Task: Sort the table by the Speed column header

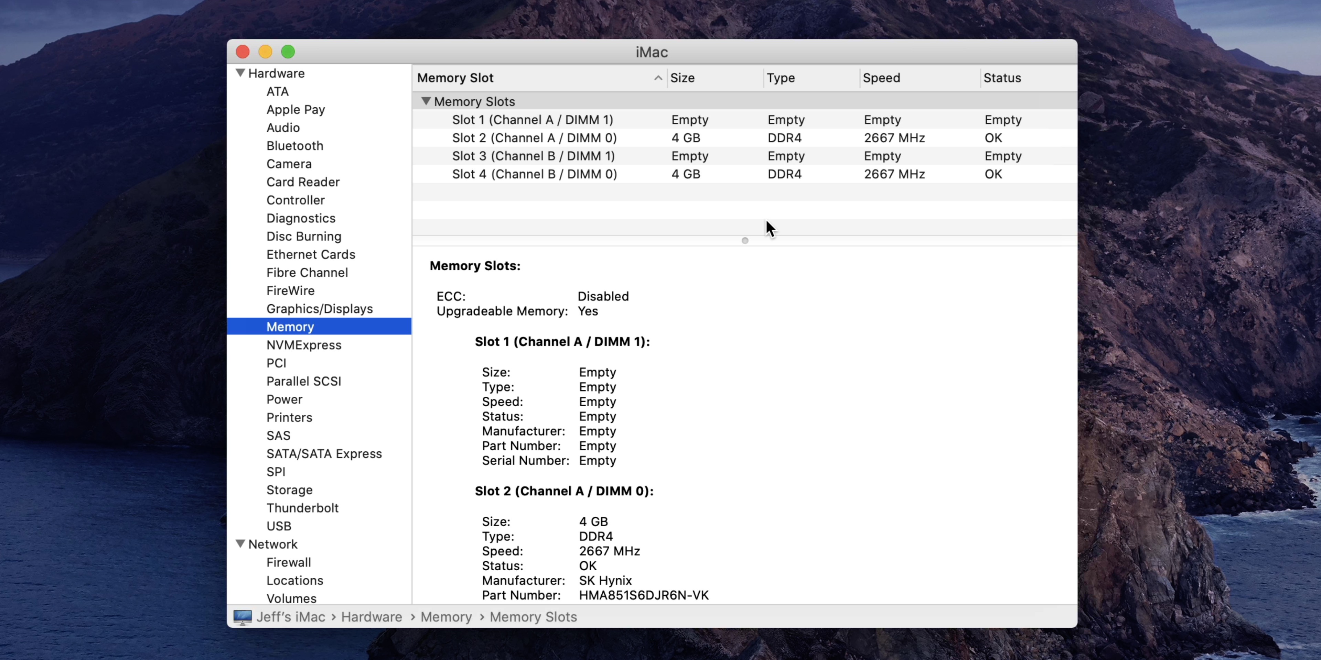Action: (881, 78)
